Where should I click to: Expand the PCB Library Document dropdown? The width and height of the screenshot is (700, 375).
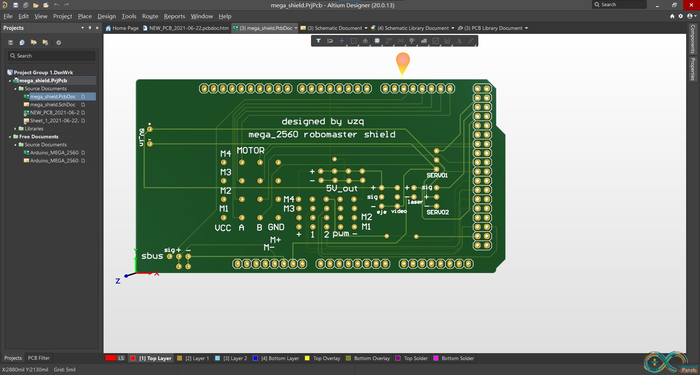(526, 28)
